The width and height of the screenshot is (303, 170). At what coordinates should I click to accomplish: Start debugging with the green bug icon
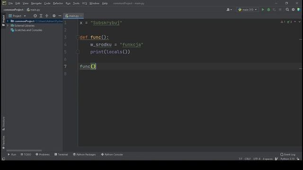(x=268, y=9)
